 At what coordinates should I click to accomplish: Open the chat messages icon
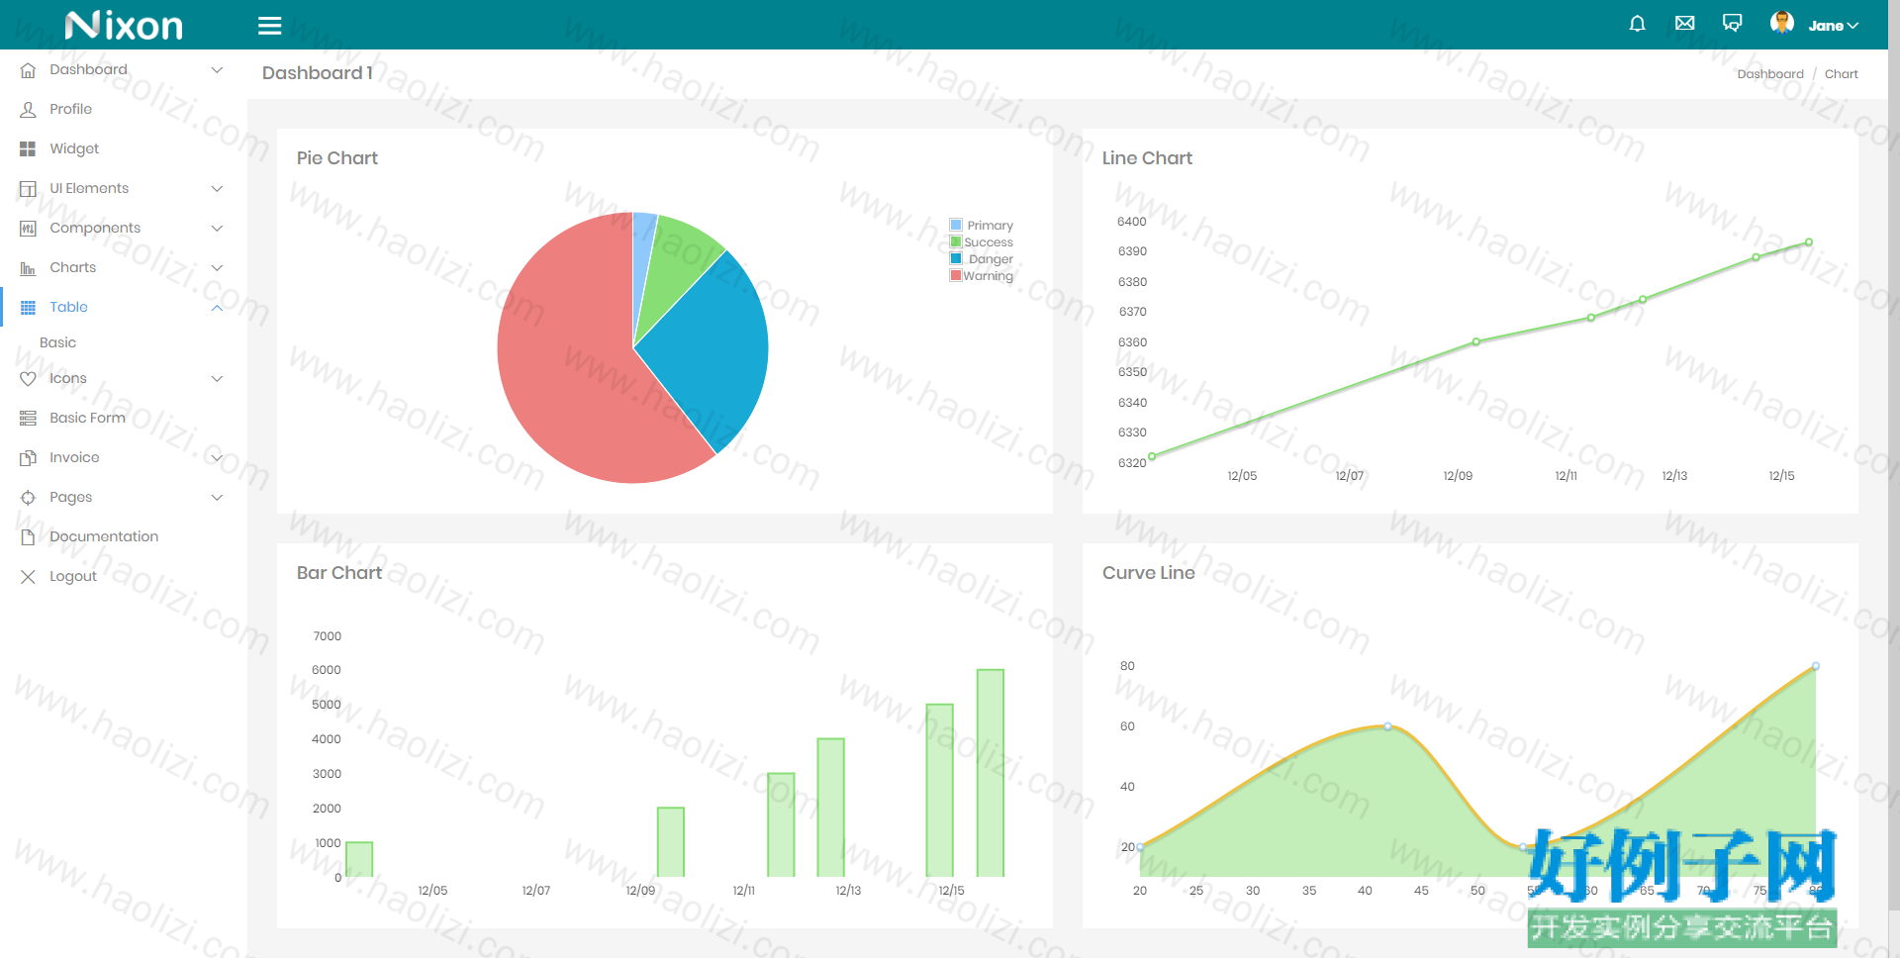(1732, 23)
